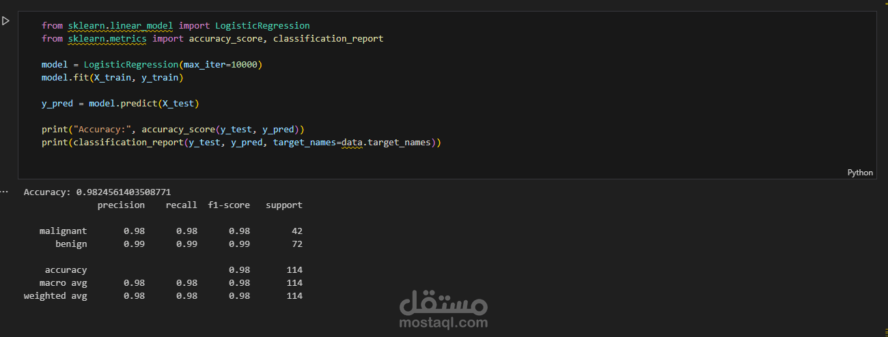Click 'target_names=data.target_names' argument
888x337 pixels.
(x=352, y=143)
